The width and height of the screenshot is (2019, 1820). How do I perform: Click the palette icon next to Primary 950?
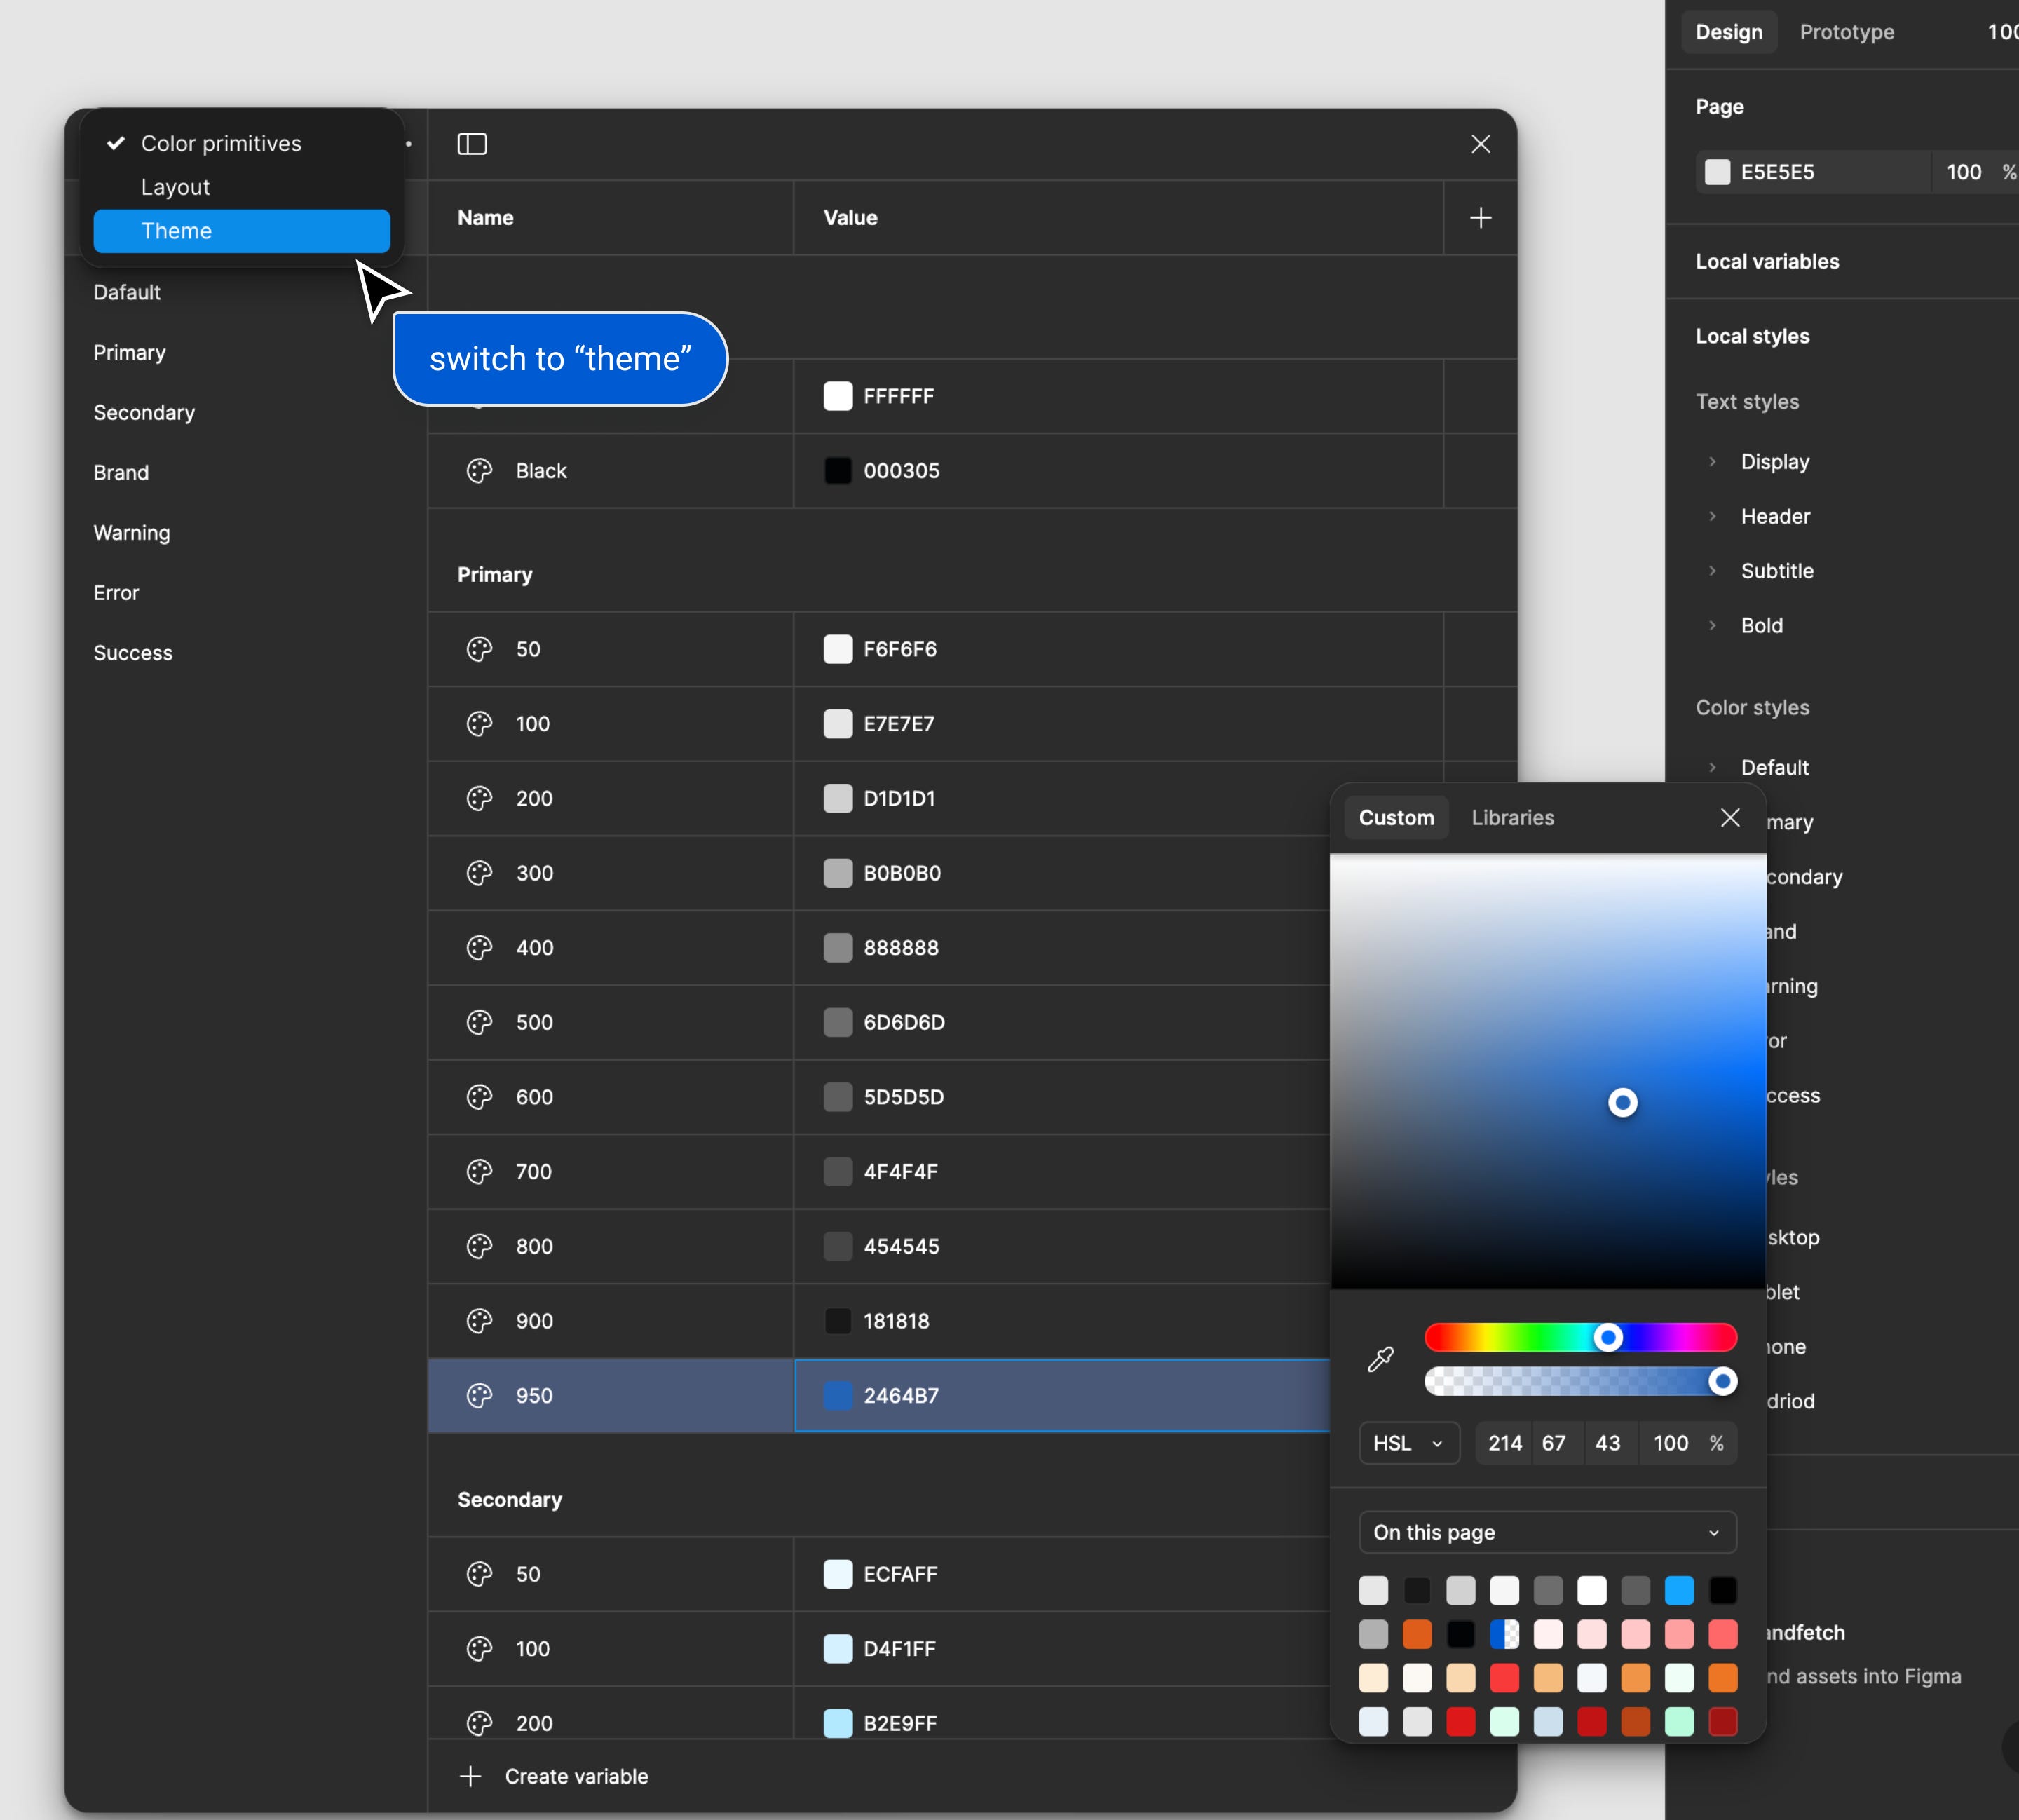(479, 1396)
